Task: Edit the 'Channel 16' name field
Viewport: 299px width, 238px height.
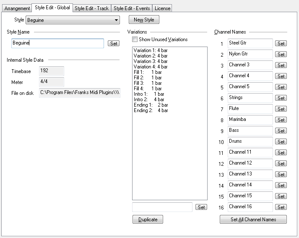Action: click(x=250, y=207)
